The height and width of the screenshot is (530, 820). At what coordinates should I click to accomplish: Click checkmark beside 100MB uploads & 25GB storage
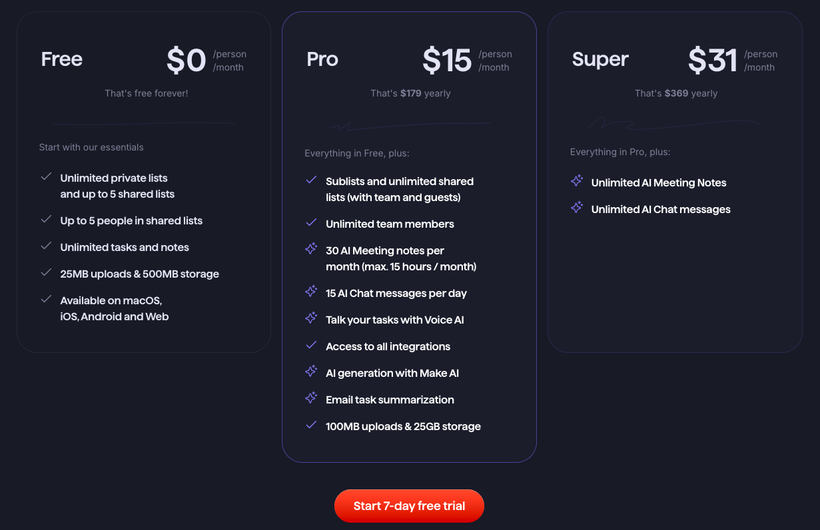click(x=311, y=425)
